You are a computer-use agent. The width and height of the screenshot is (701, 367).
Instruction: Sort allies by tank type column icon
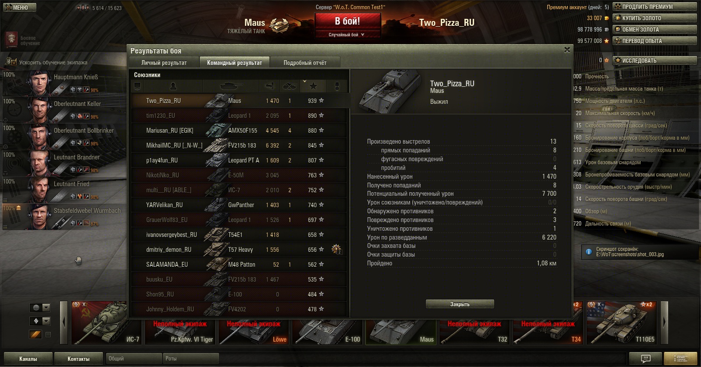click(x=231, y=86)
